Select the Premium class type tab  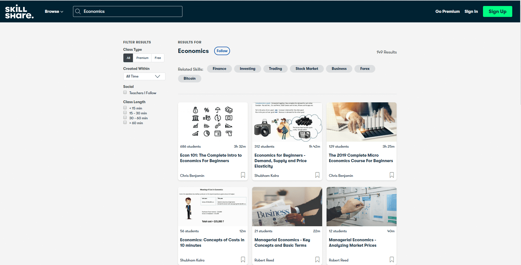[142, 58]
